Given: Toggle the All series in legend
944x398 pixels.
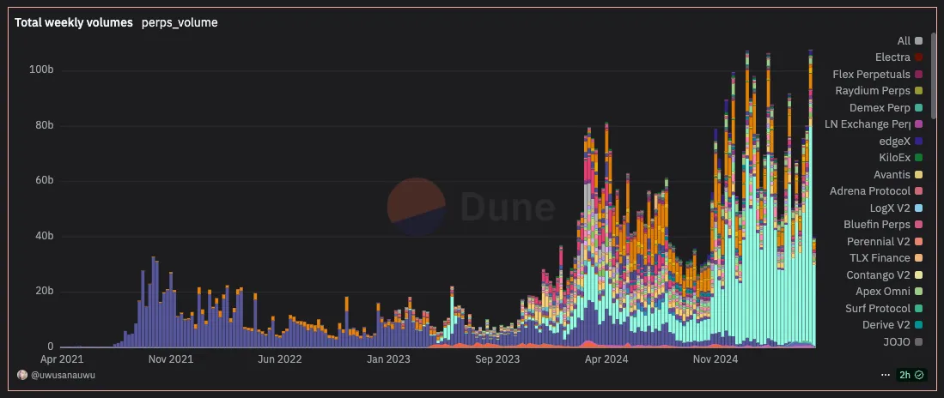Looking at the screenshot, I should click(x=910, y=41).
